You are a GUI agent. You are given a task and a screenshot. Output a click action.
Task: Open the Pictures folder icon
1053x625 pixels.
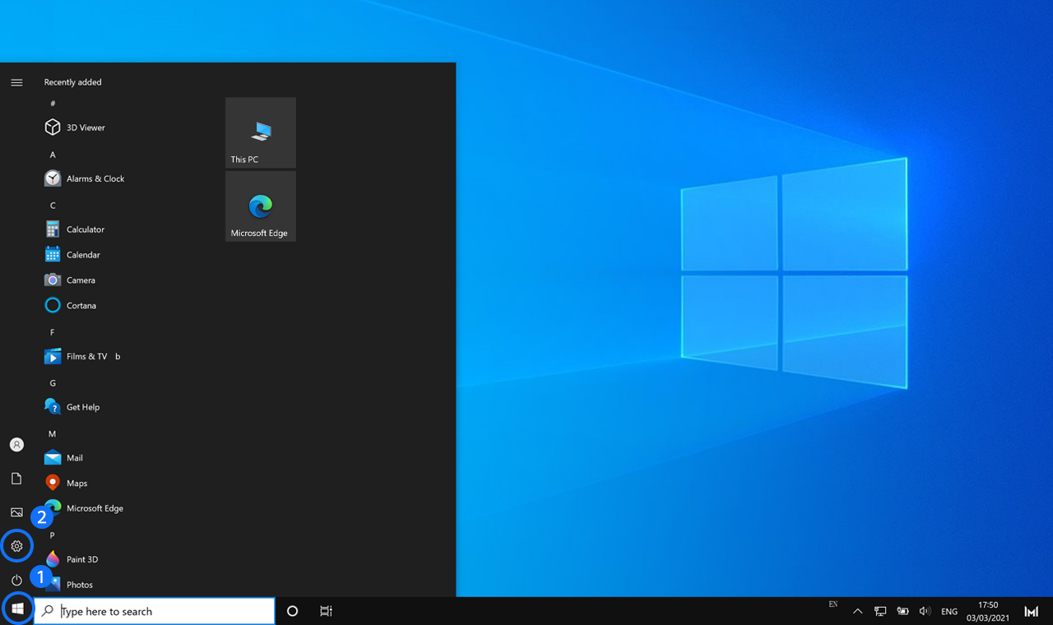pyautogui.click(x=16, y=512)
